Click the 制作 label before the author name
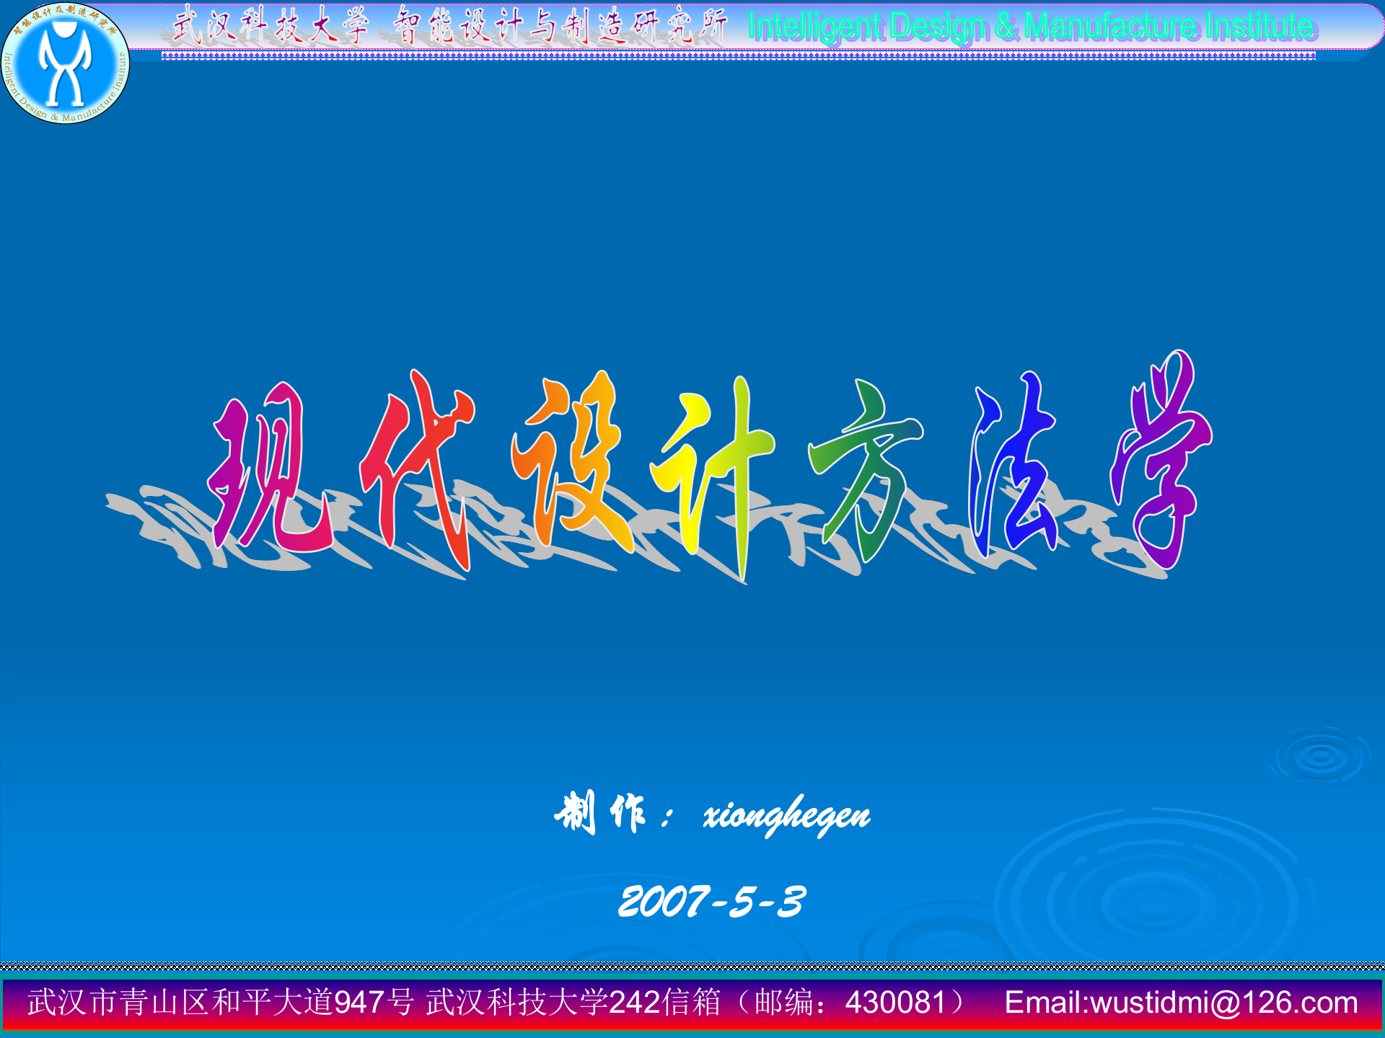1385x1038 pixels. [600, 813]
